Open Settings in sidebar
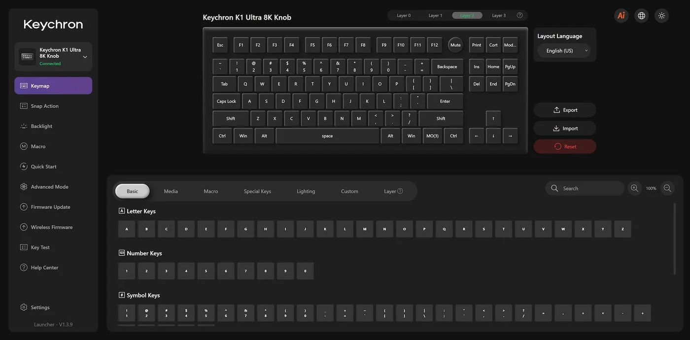 point(53,307)
